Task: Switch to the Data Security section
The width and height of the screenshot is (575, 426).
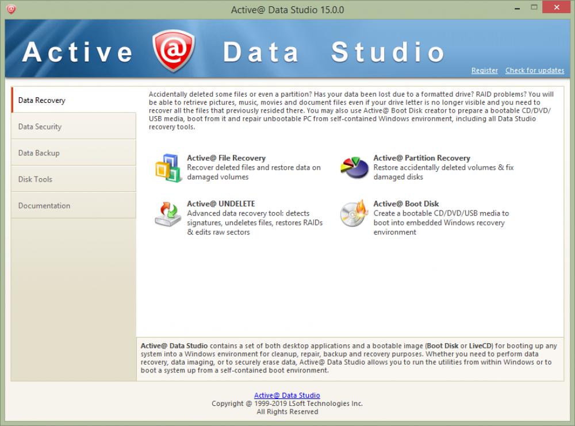Action: tap(40, 126)
